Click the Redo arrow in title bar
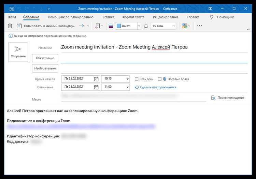The width and height of the screenshot is (256, 179). click(x=27, y=9)
